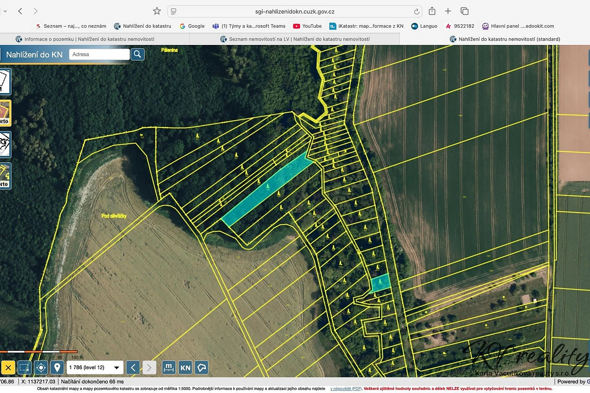Select the black-and-white parcel map layer thumbnail
Viewport: 590px width, 393px height.
(x=5, y=144)
